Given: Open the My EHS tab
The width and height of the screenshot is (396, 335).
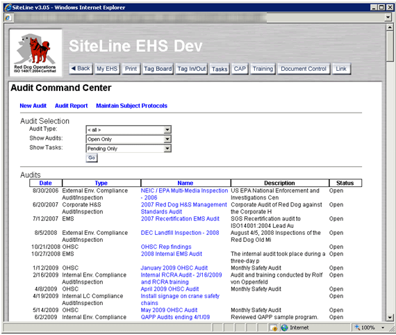Looking at the screenshot, I should coord(107,69).
